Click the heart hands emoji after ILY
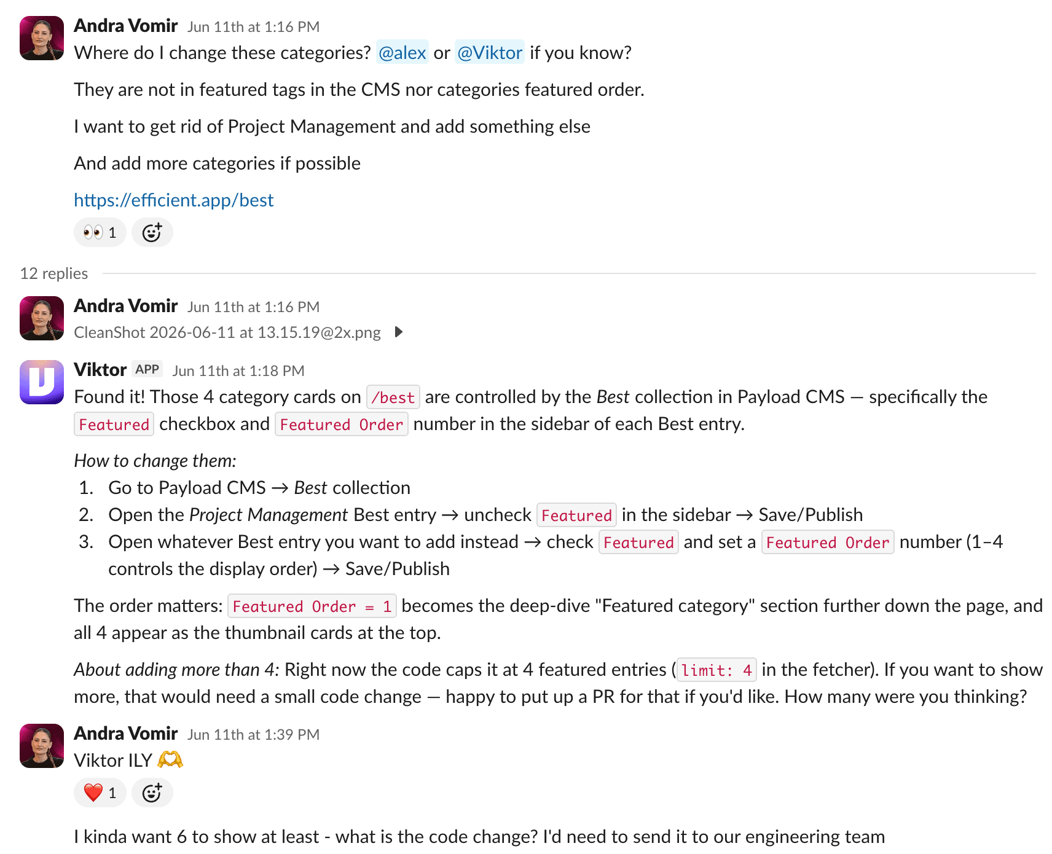Image resolution: width=1052 pixels, height=854 pixels. (x=170, y=761)
